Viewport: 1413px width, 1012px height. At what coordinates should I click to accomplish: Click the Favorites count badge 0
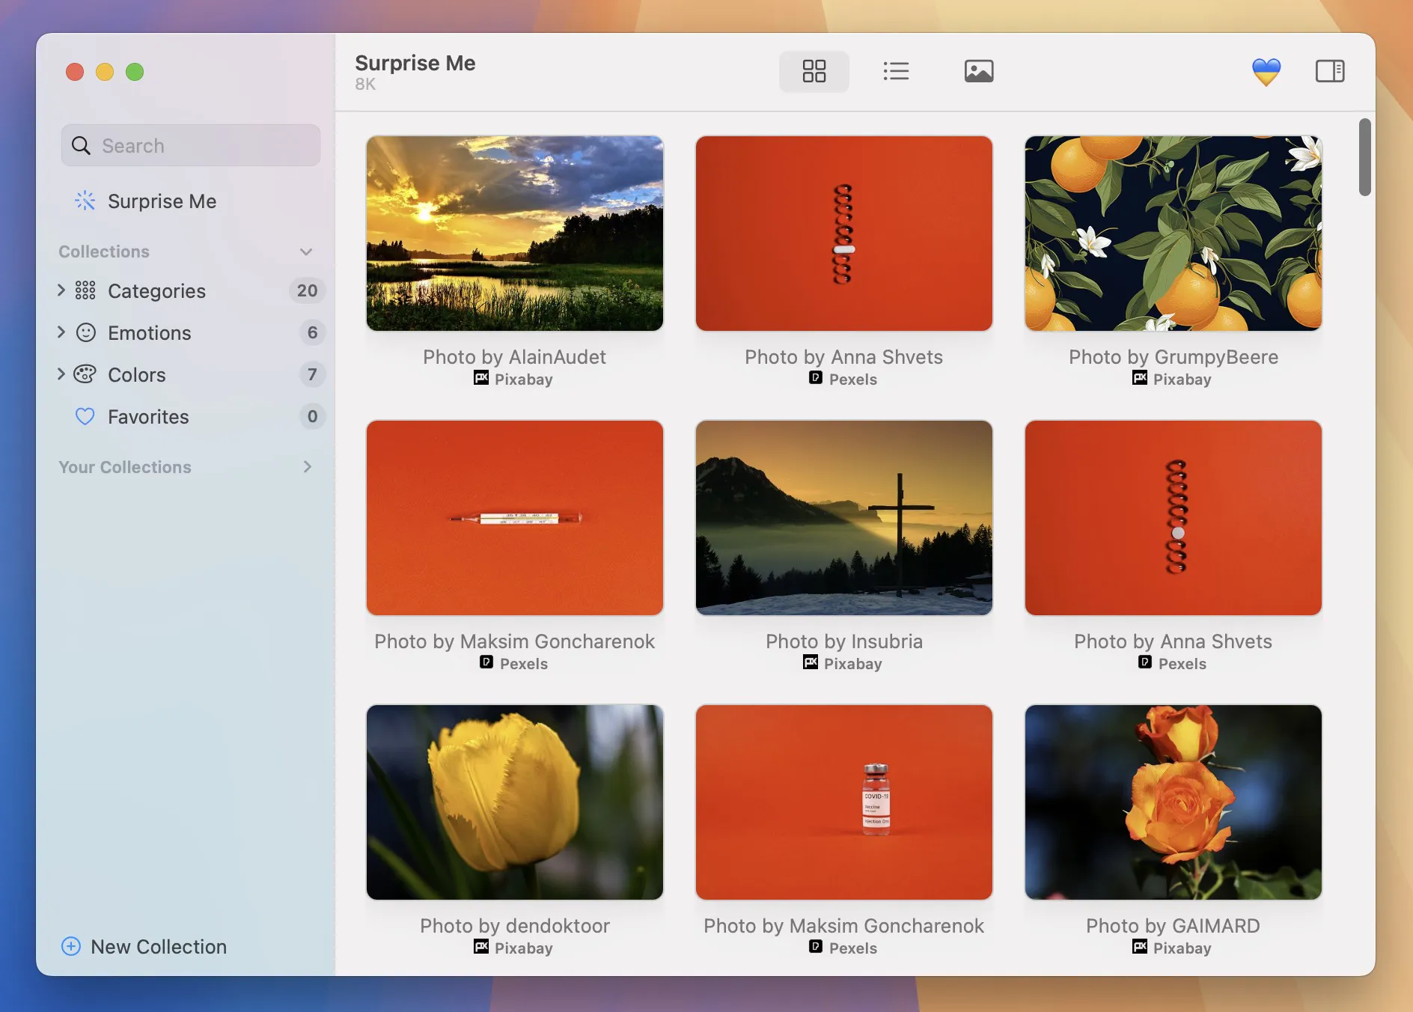[x=312, y=416]
